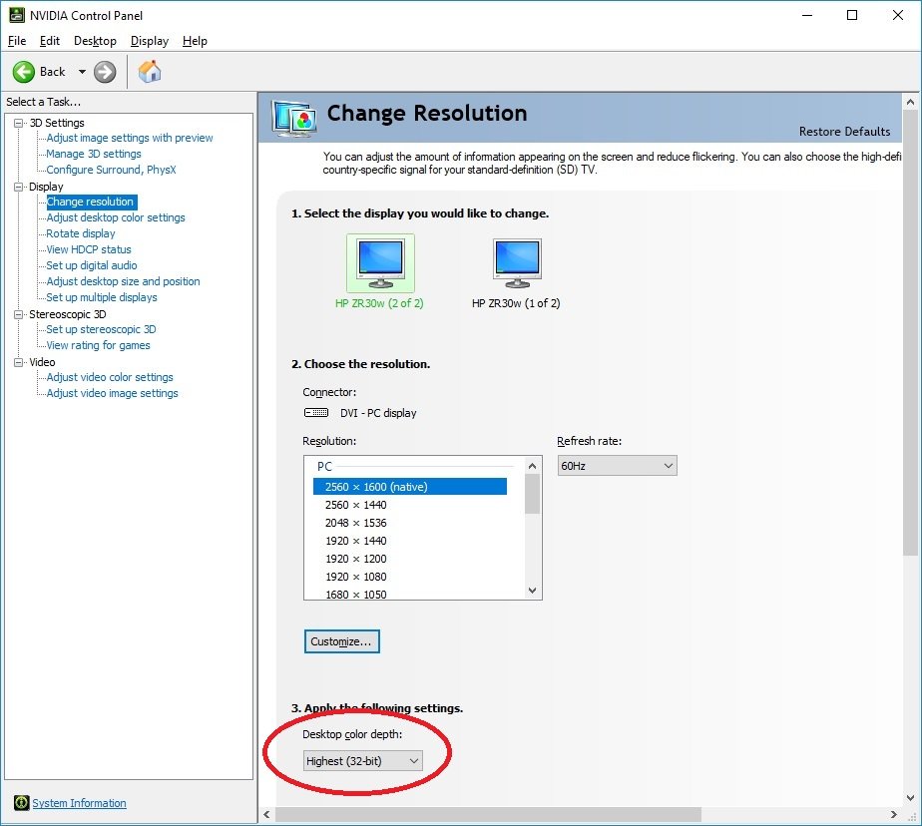
Task: Open the System Information link
Action: (x=79, y=803)
